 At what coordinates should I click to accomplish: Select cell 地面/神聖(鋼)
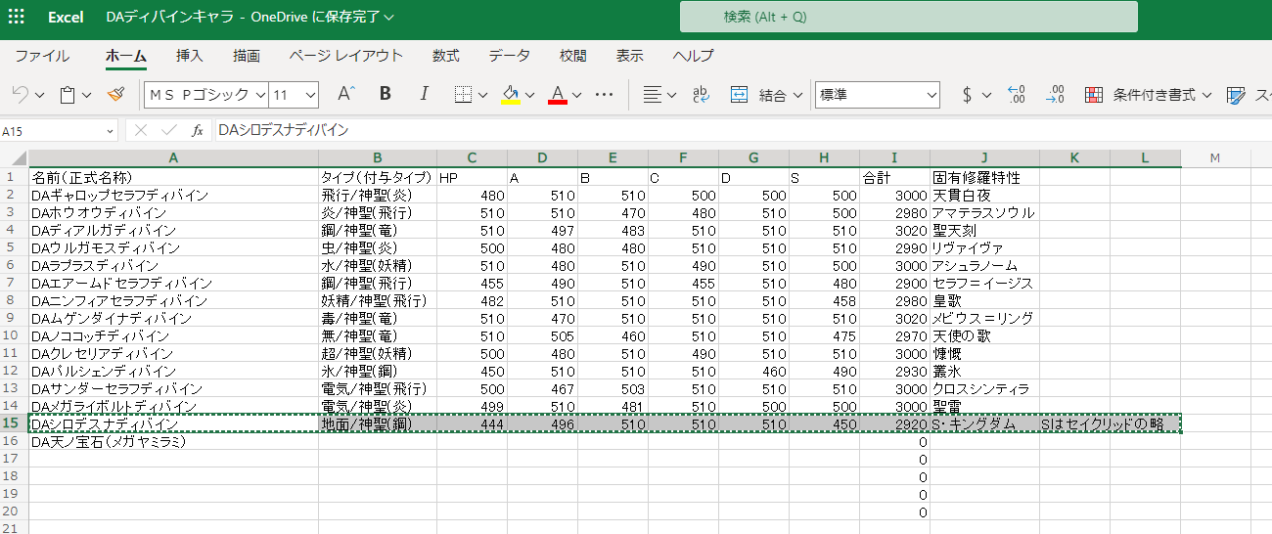pyautogui.click(x=378, y=424)
